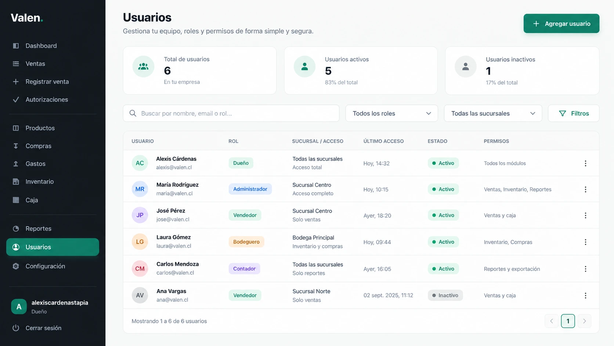The image size is (614, 346).
Task: Select page 1 in pagination
Action: click(568, 321)
